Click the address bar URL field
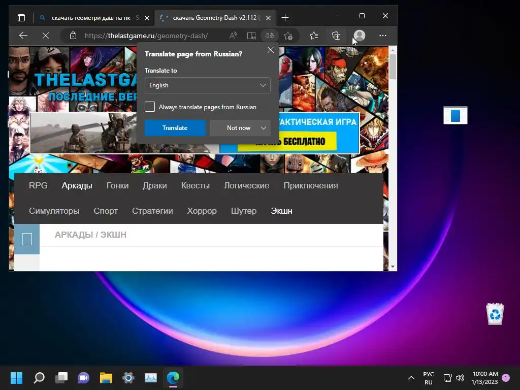The image size is (520, 390). pyautogui.click(x=146, y=36)
